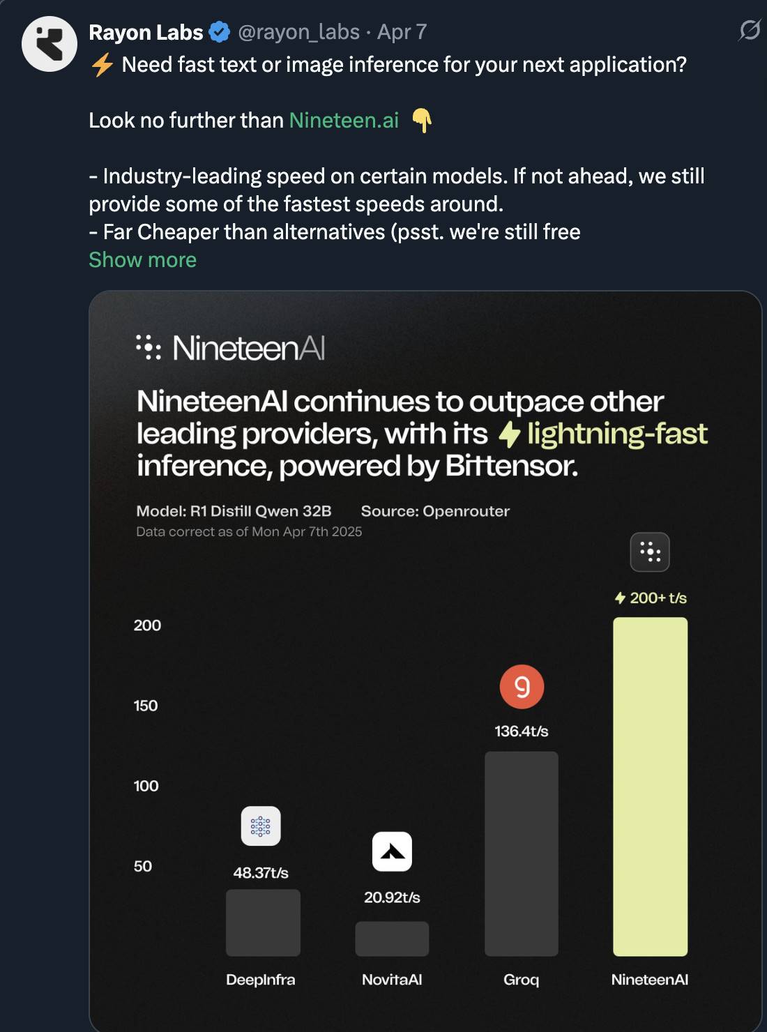Click the lightning bolt emoji in tweet
Screen dimensions: 767x1032
102,65
